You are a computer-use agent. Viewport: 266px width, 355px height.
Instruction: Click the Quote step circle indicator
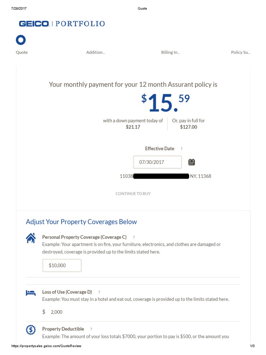(21, 40)
